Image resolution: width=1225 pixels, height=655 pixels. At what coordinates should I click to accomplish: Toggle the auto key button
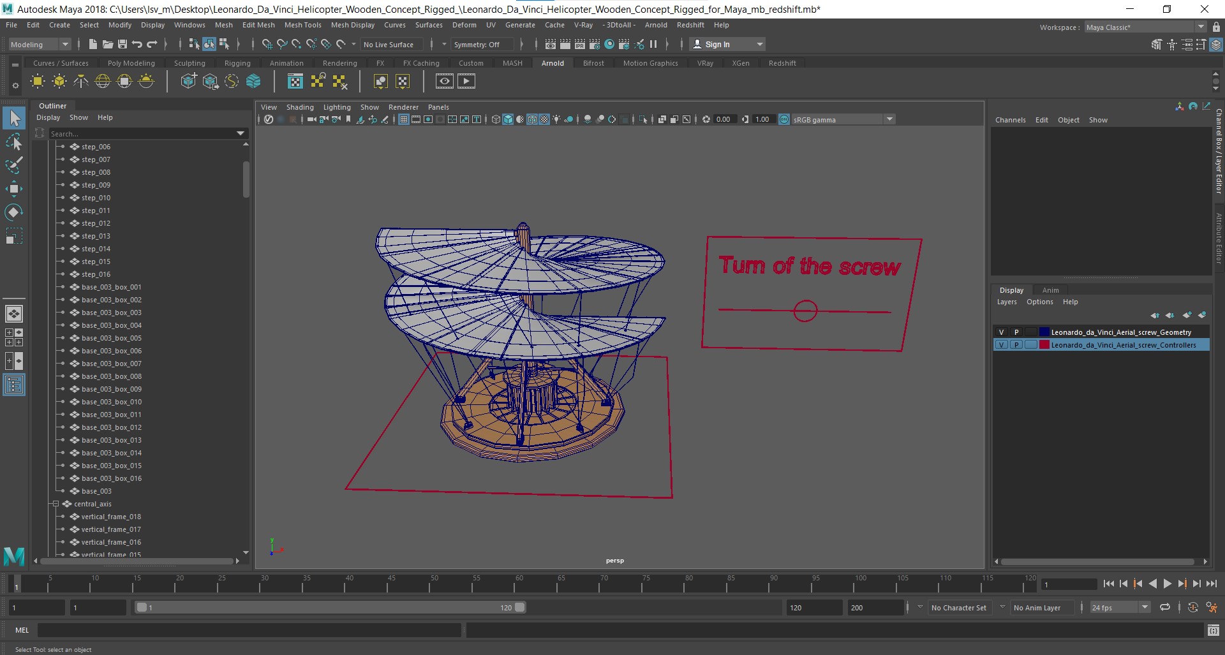click(1192, 608)
